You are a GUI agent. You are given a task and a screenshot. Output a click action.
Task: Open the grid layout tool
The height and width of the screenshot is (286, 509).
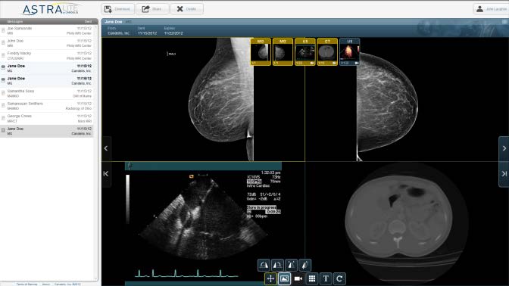coord(312,279)
